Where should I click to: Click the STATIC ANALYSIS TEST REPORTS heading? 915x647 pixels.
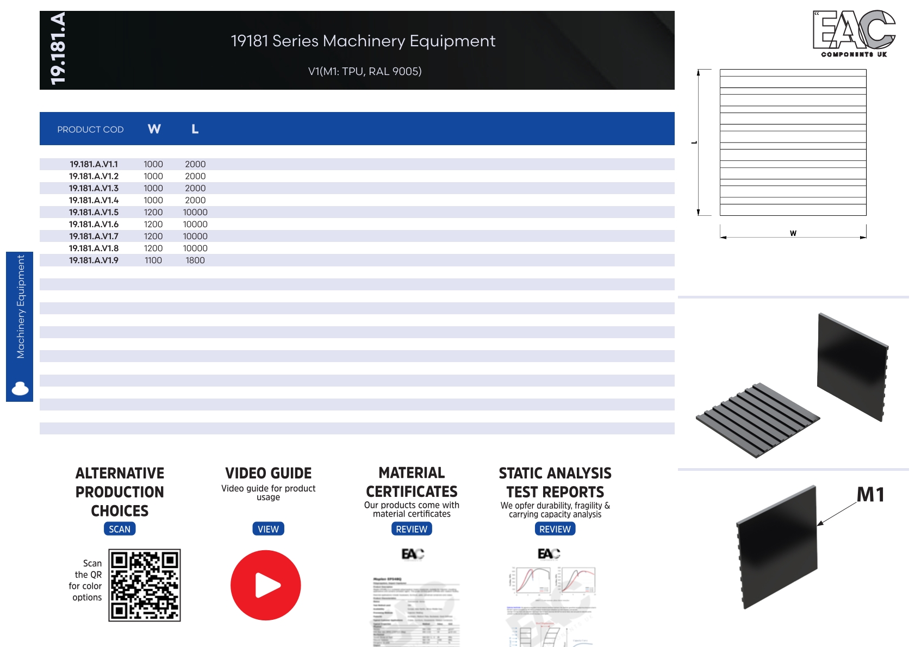coord(555,482)
